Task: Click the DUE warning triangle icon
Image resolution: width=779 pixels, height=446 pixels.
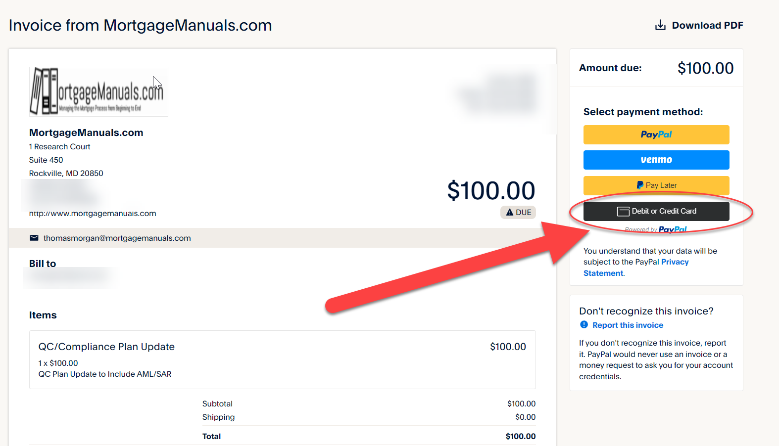Action: pos(509,212)
